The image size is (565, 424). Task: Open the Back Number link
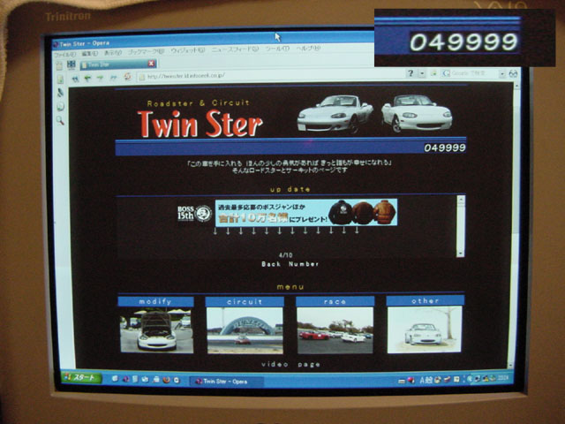pos(290,264)
